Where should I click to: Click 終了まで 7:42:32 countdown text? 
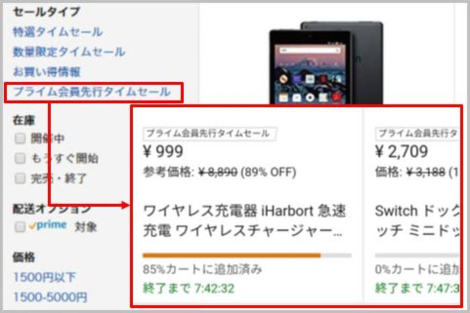189,289
